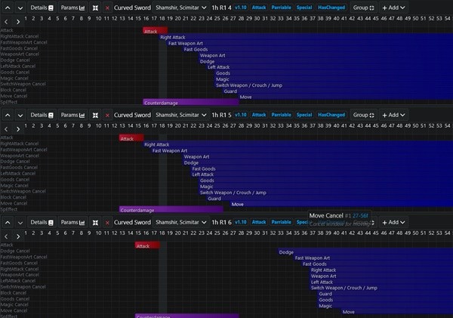This screenshot has height=318, width=453.
Task: Move the 1h R1 6 panel down
Action: click(20, 222)
